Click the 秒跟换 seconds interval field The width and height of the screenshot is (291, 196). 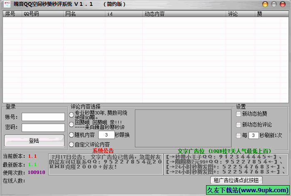[106, 135]
